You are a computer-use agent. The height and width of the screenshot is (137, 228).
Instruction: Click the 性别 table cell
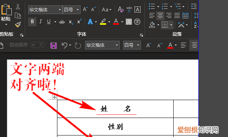(x=115, y=126)
